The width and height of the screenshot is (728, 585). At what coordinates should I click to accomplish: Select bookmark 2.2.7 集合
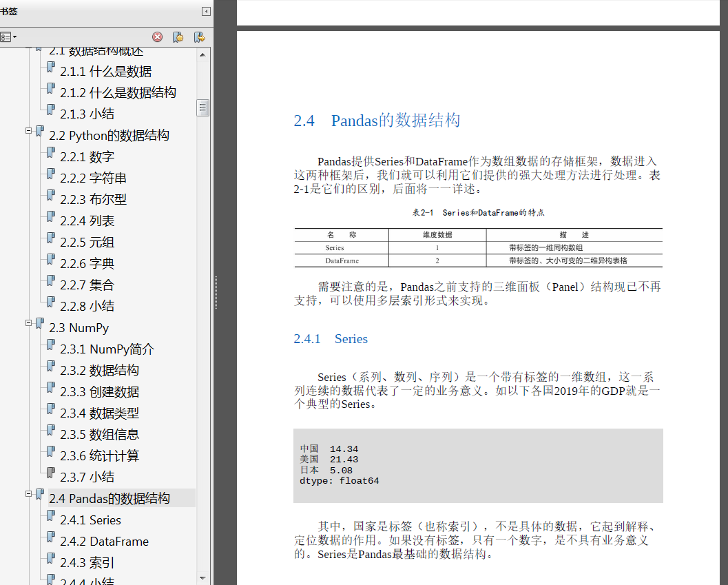[87, 285]
